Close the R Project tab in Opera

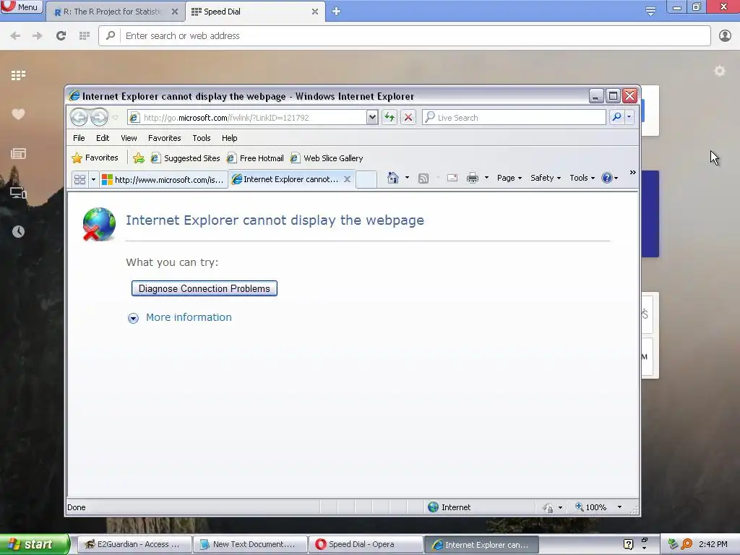(175, 12)
